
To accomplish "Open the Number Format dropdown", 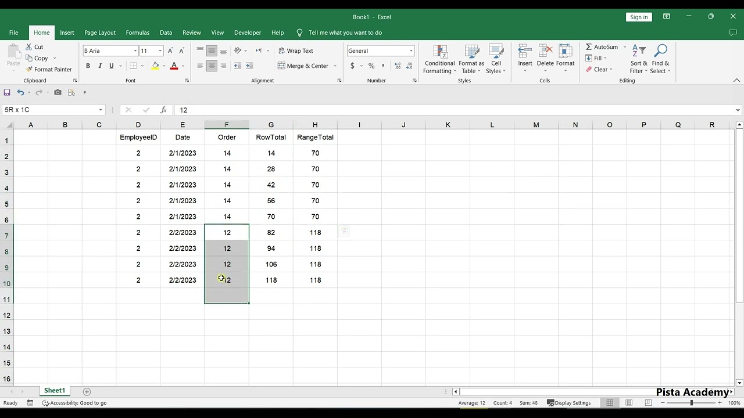I will pos(411,51).
